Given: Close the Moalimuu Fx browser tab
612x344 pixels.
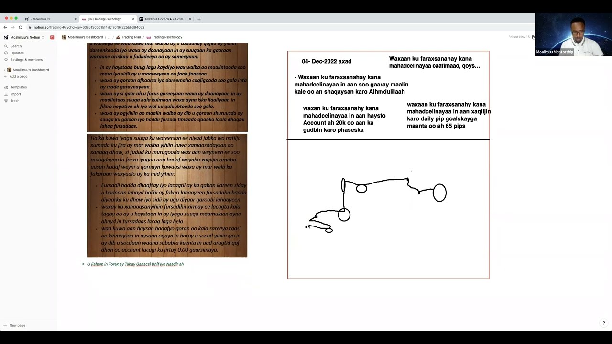Looking at the screenshot, I should pos(76,19).
